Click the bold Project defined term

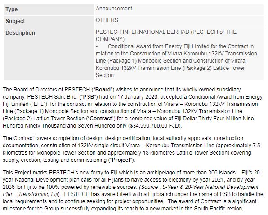click(x=121, y=160)
